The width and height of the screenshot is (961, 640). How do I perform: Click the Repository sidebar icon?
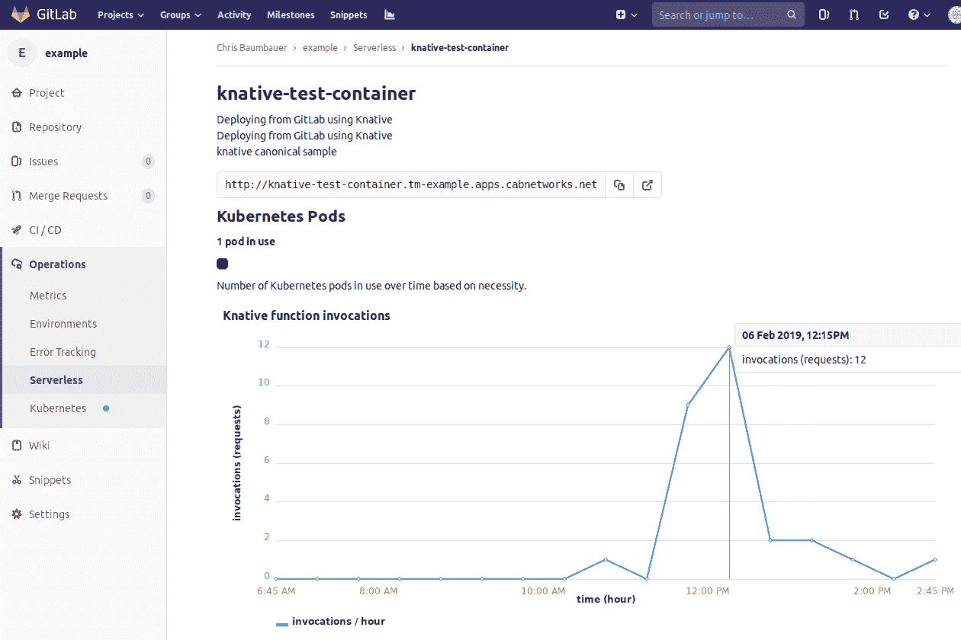(x=17, y=127)
